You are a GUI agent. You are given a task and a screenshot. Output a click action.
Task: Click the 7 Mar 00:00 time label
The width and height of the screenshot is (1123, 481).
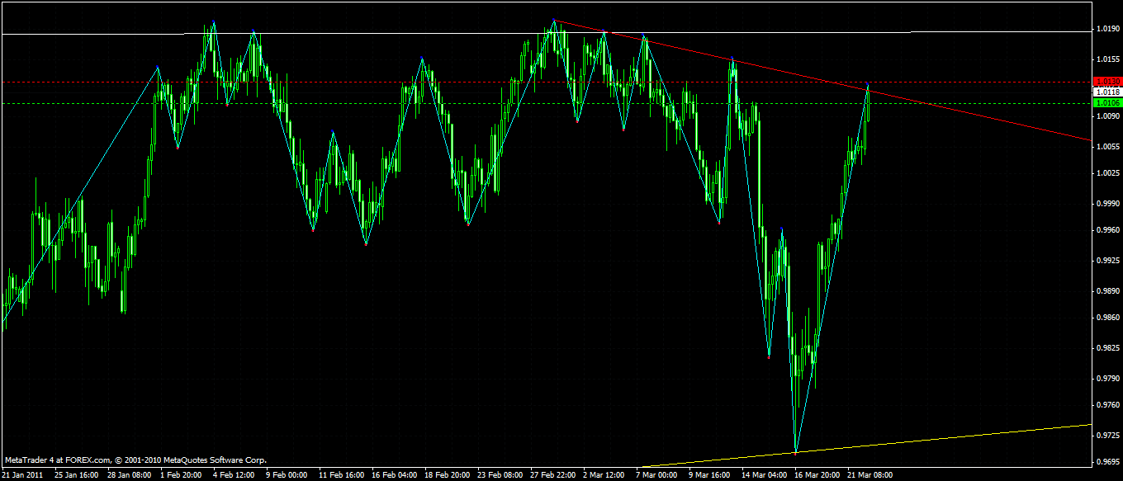coord(656,475)
